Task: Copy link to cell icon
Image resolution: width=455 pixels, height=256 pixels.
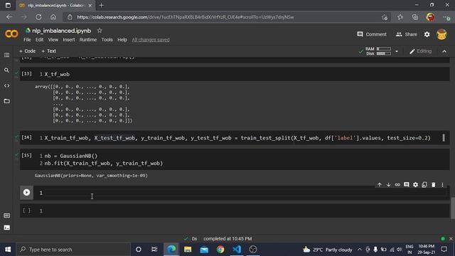Action: tap(397, 185)
